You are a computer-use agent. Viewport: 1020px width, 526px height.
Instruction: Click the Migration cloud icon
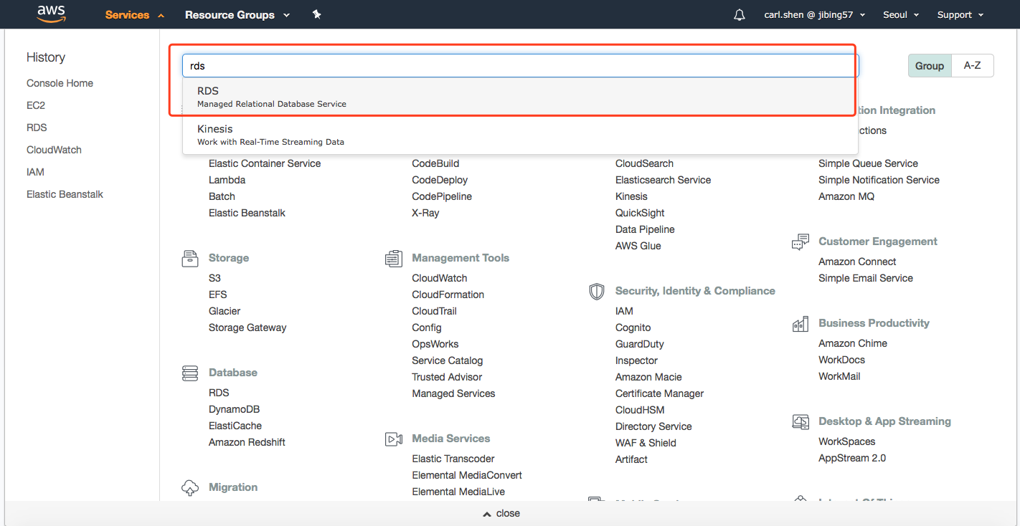tap(190, 488)
